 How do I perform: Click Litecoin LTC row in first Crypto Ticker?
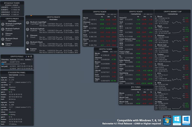100,32
